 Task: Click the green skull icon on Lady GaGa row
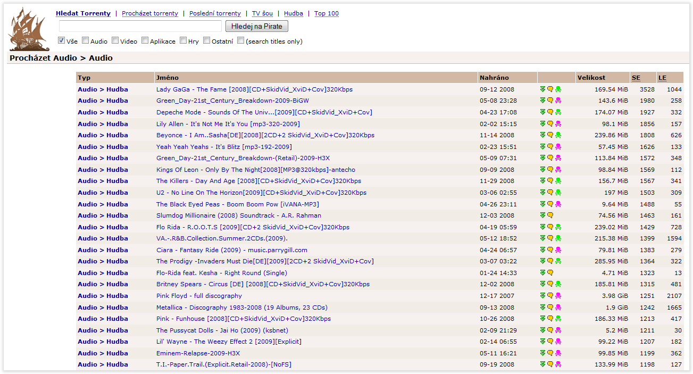(558, 89)
